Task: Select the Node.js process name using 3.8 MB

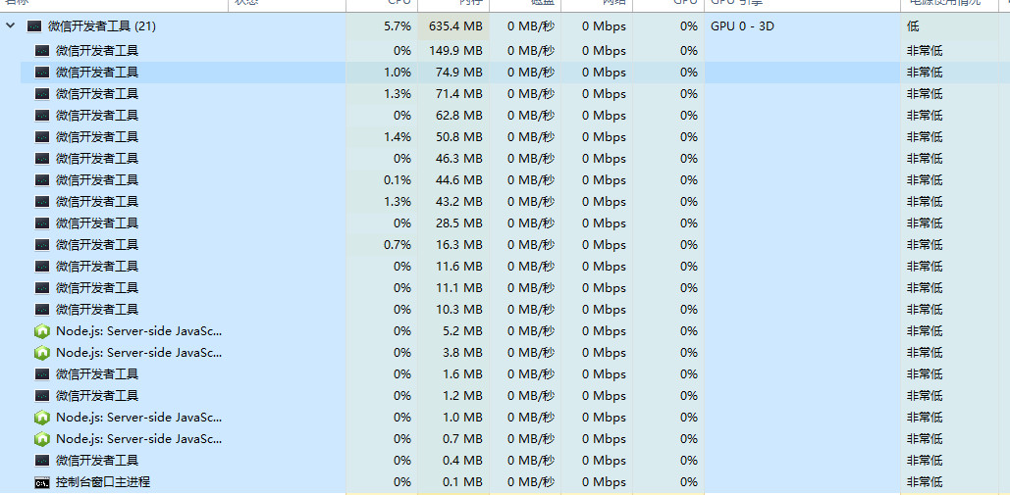Action: click(138, 352)
